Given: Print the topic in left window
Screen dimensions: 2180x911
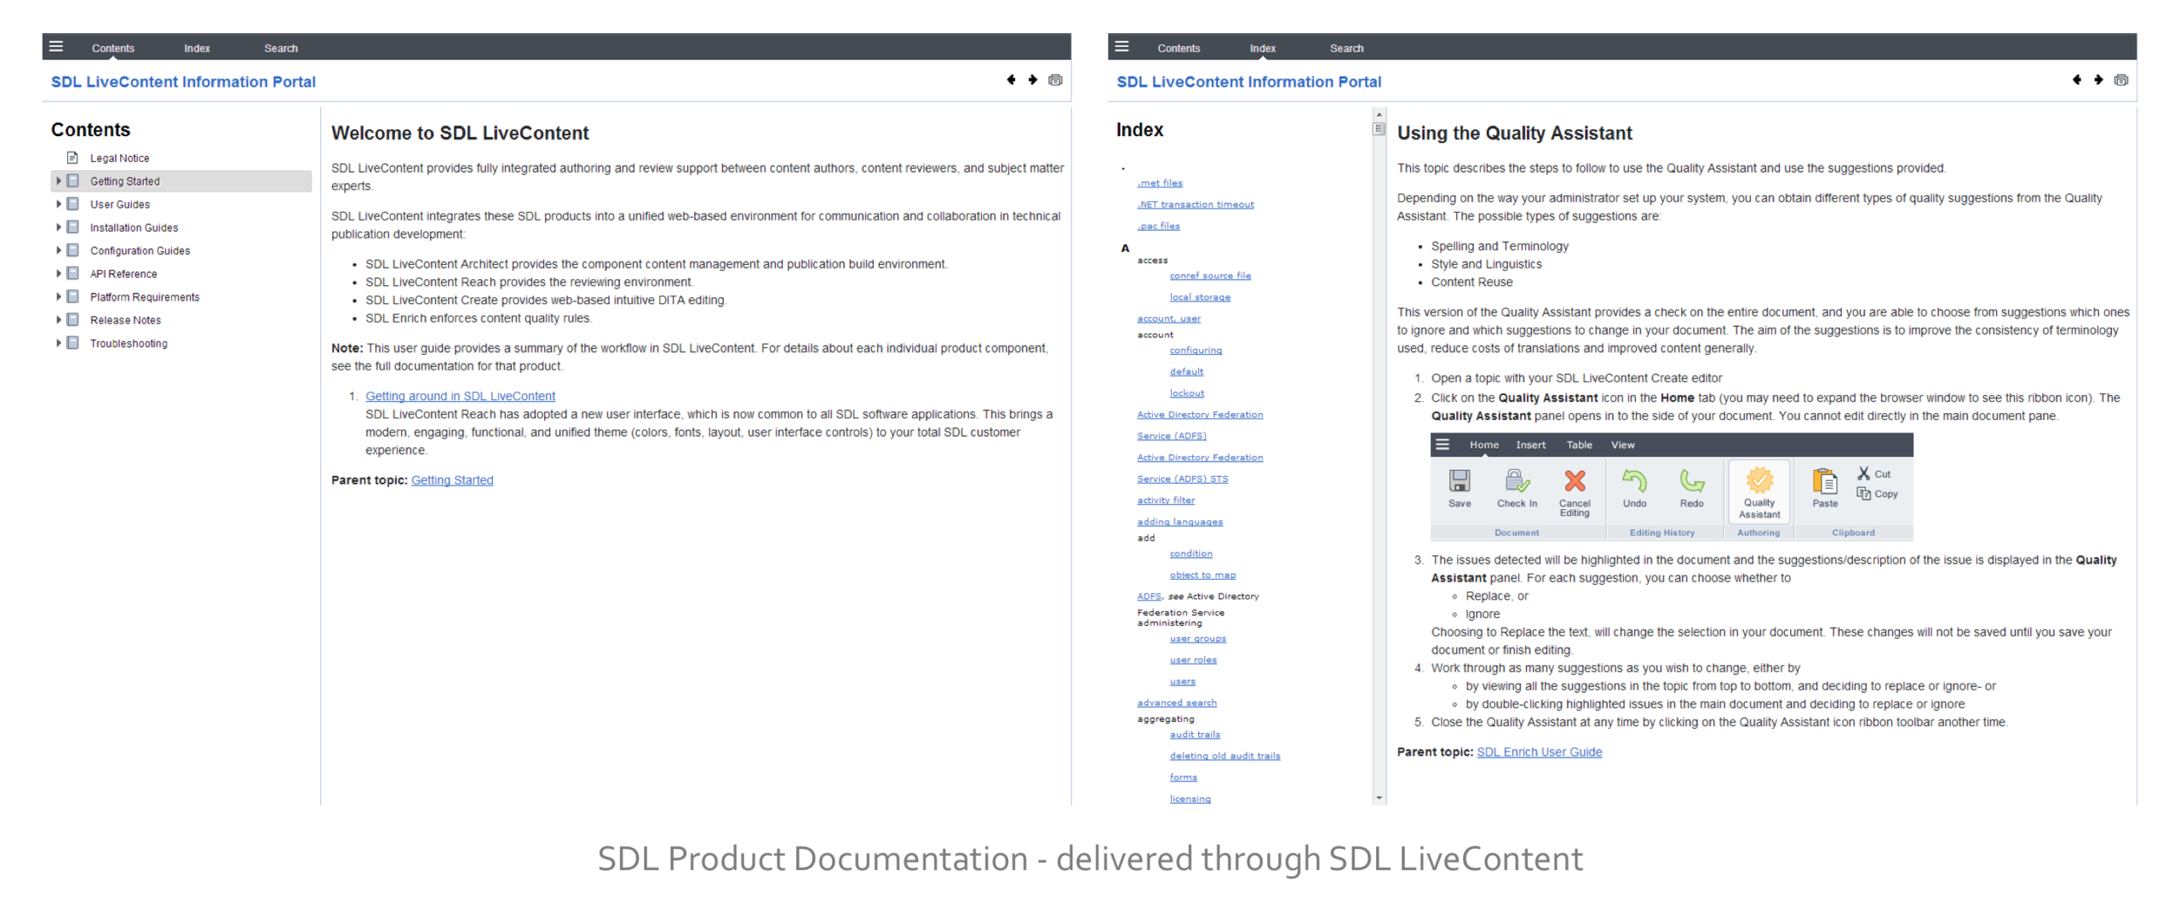Looking at the screenshot, I should click(x=1055, y=80).
